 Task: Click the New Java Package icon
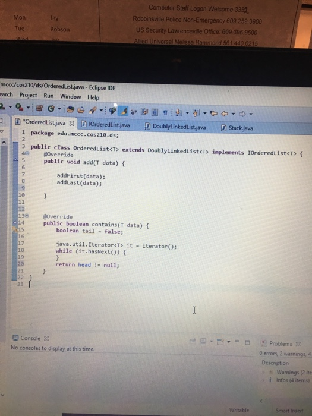coord(39,108)
